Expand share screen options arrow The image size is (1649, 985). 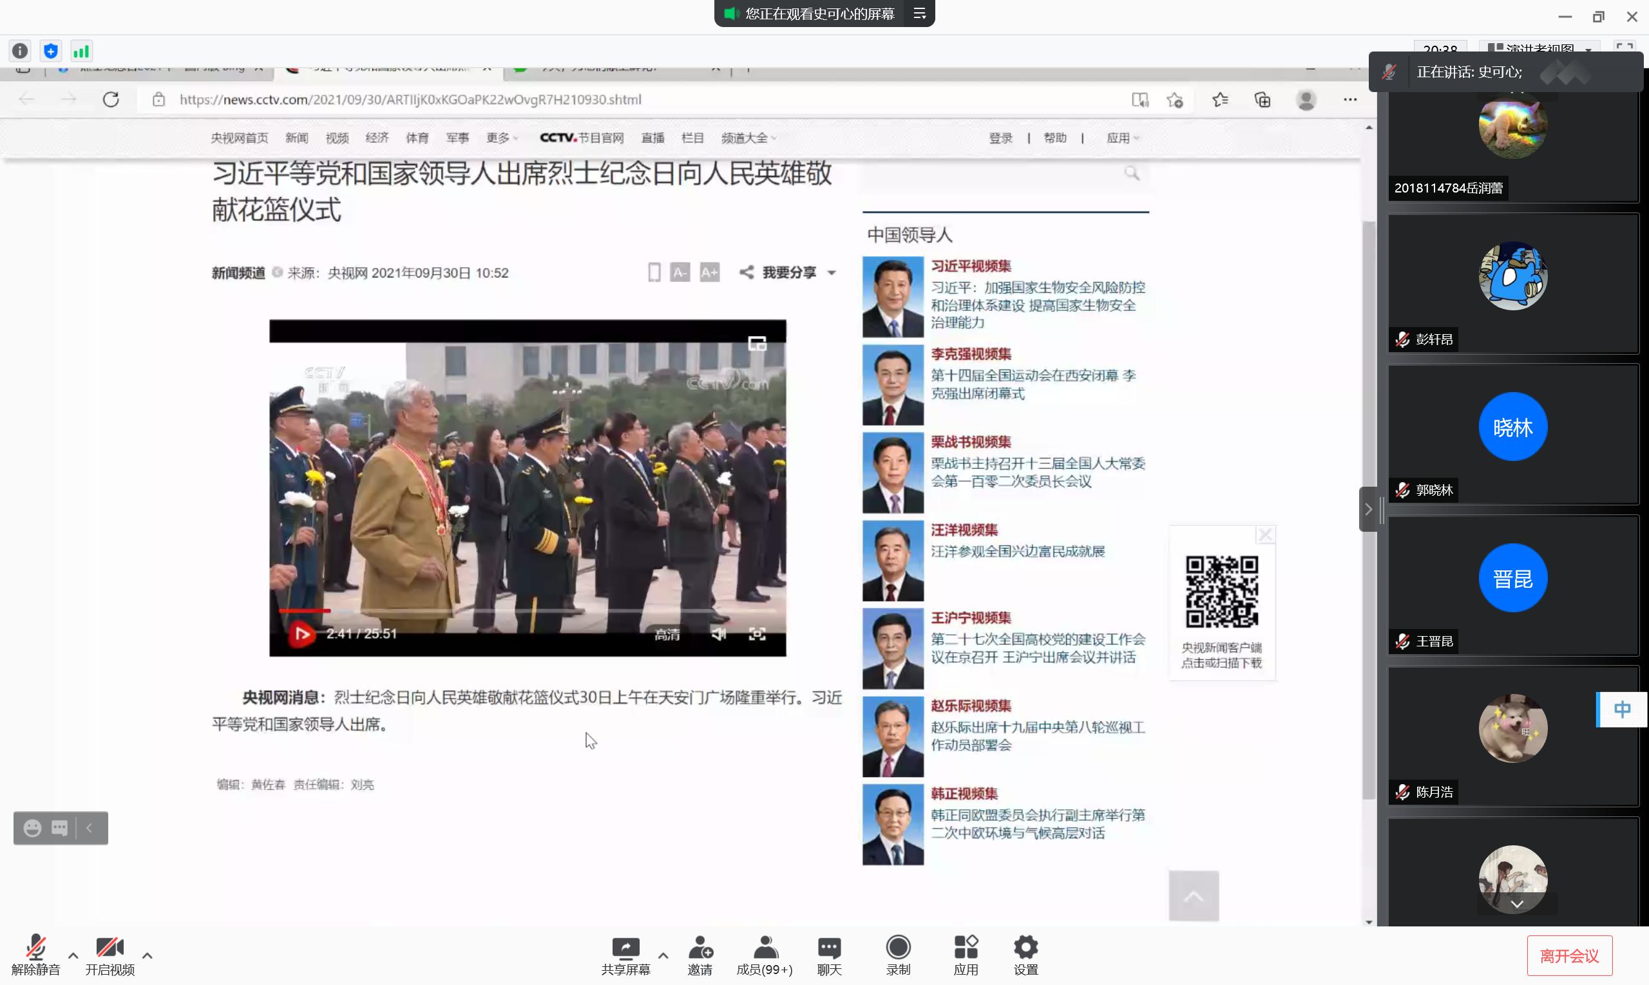(663, 956)
